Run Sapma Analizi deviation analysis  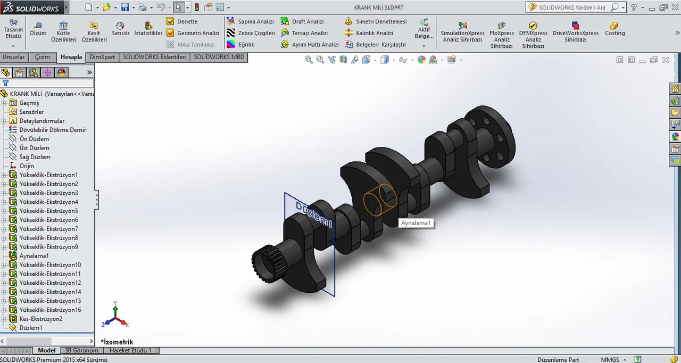[250, 21]
